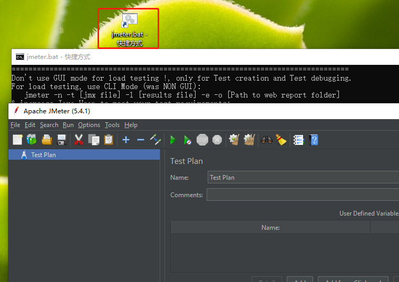Open the Run menu
The image size is (399, 282).
click(x=68, y=125)
